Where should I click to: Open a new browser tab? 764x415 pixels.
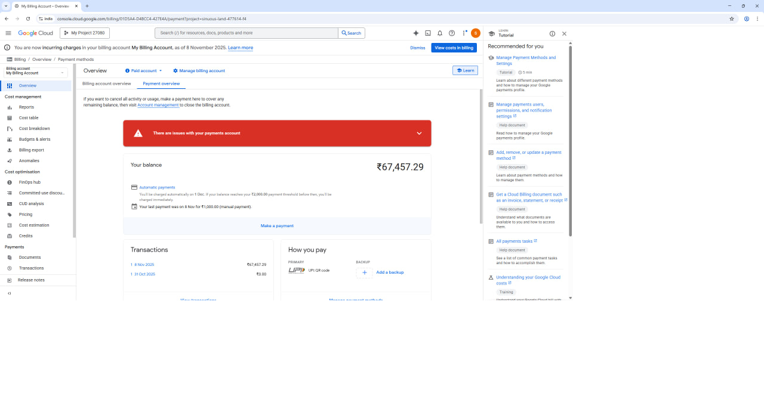tap(87, 6)
